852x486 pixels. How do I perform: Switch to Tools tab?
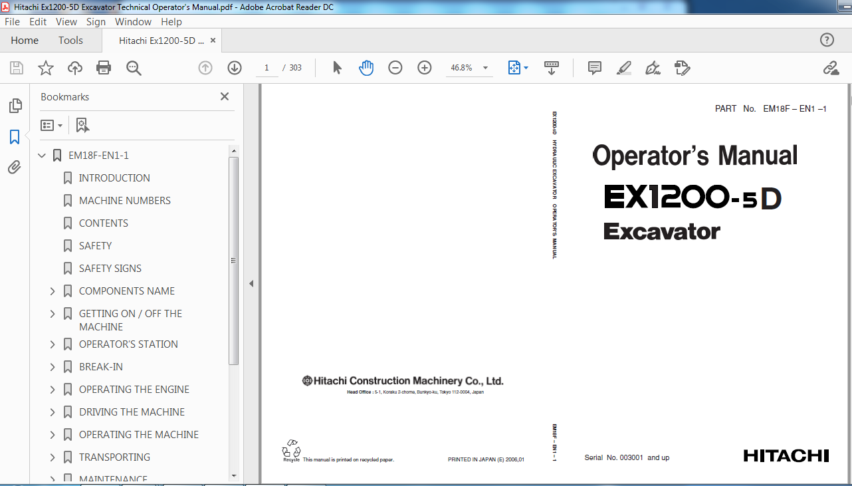coord(70,41)
